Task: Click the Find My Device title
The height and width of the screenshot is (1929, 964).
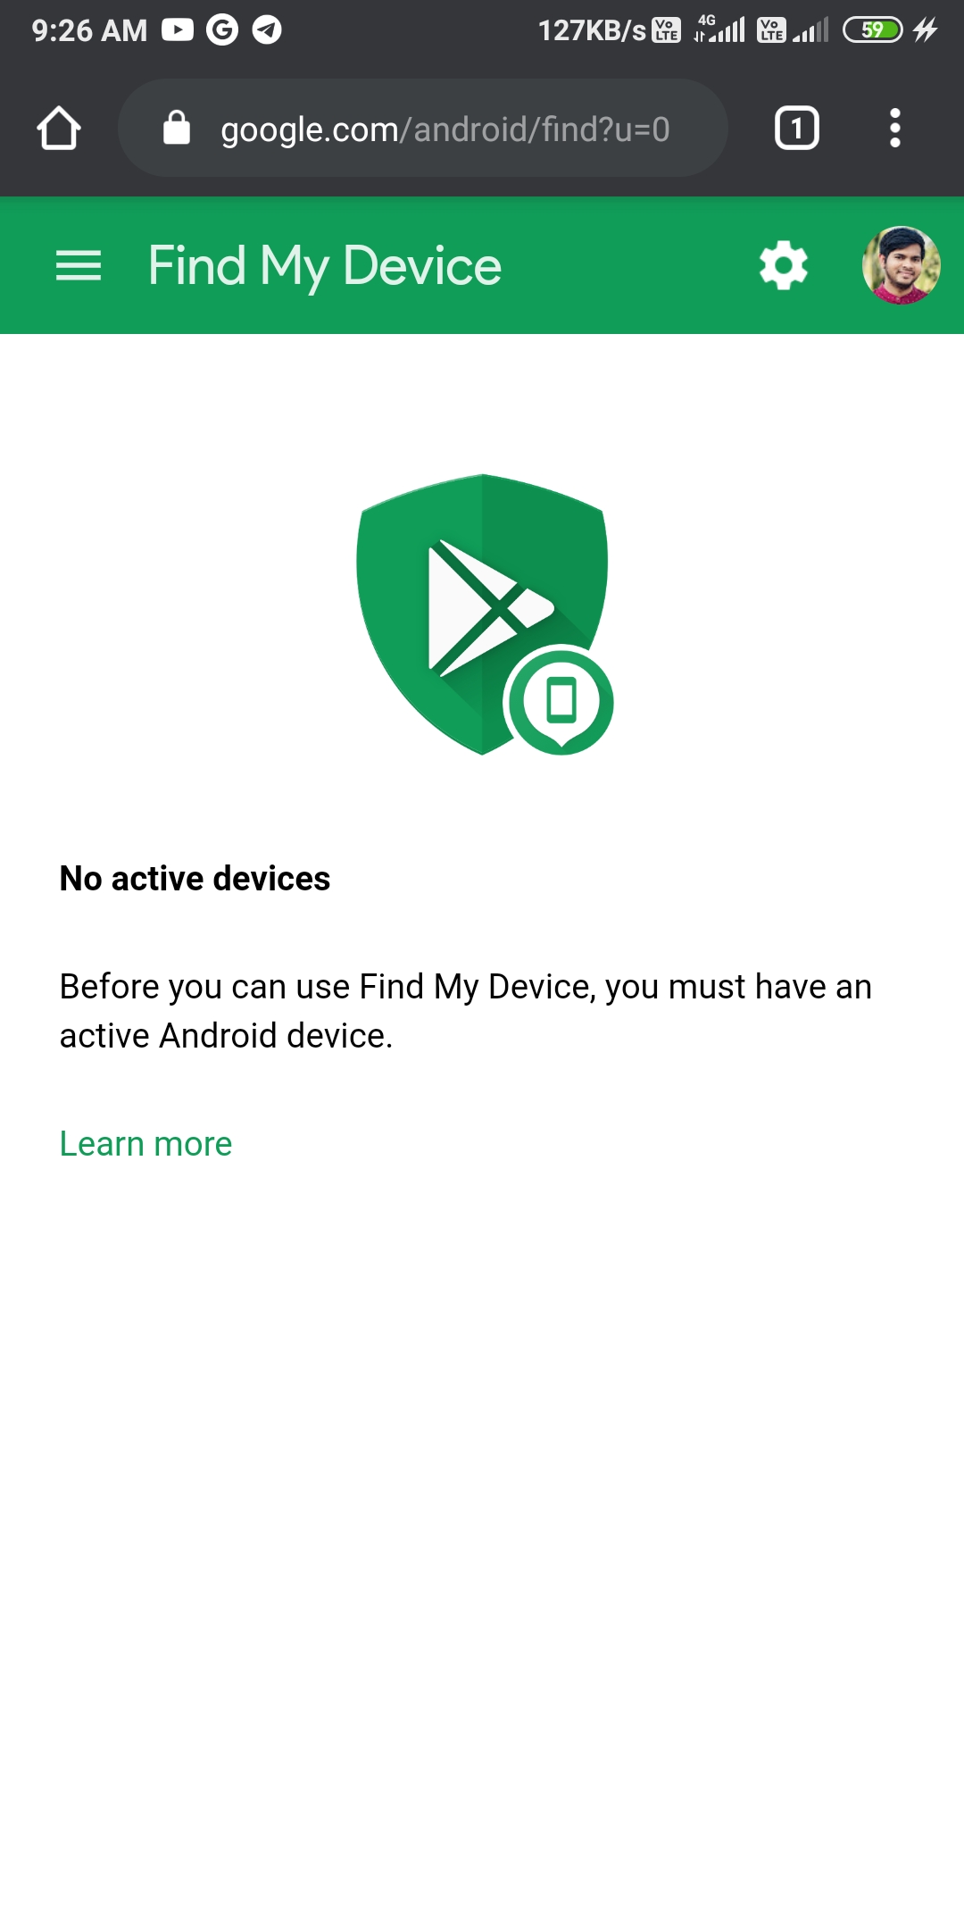Action: pyautogui.click(x=325, y=266)
